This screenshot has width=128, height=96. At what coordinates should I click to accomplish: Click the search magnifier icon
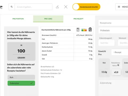[12, 7]
